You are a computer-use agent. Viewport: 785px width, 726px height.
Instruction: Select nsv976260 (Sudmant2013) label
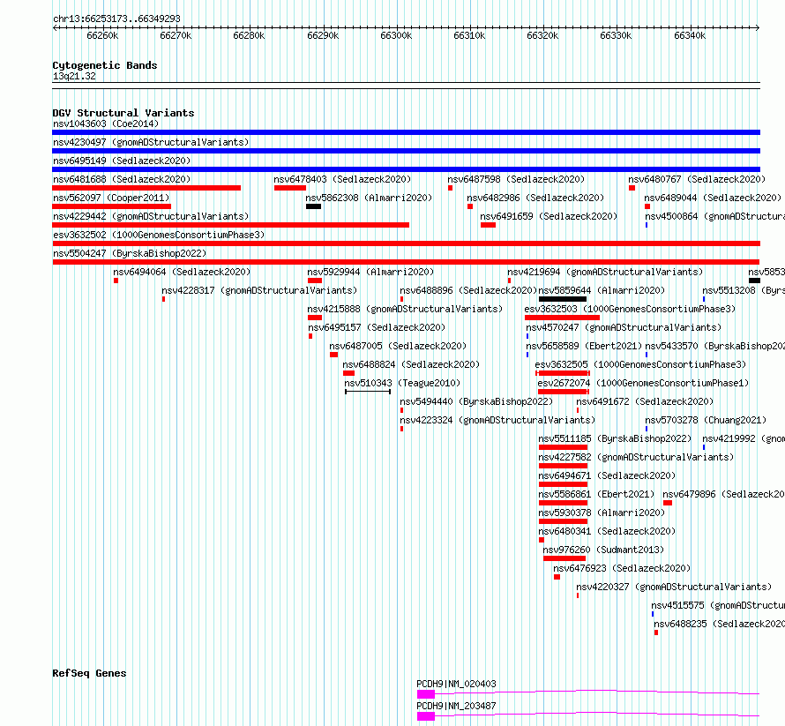[603, 550]
